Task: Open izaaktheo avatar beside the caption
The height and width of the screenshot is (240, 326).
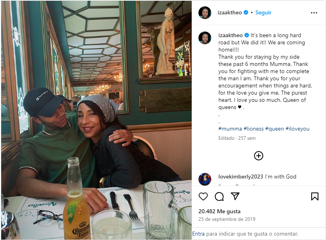Action: point(205,38)
